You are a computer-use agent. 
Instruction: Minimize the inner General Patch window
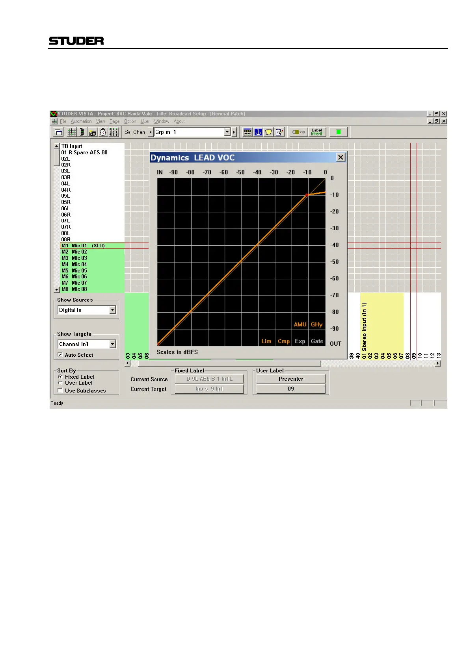(x=430, y=121)
